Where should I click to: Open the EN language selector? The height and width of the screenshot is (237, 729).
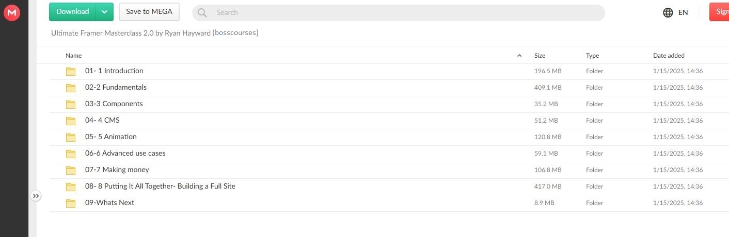click(683, 13)
